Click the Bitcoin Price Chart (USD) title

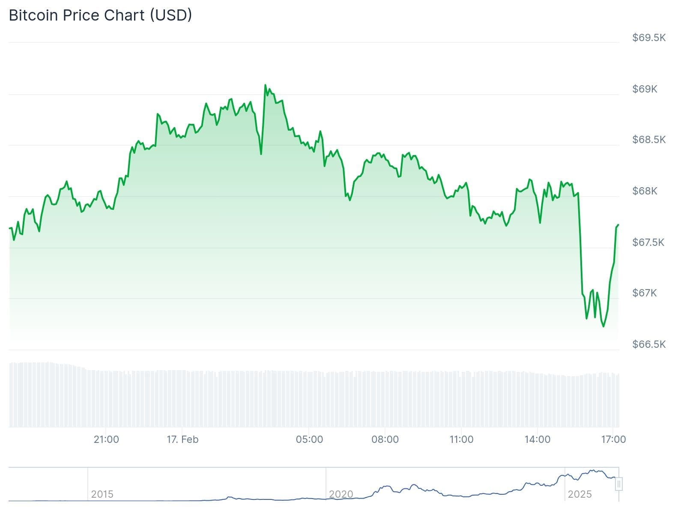click(100, 15)
